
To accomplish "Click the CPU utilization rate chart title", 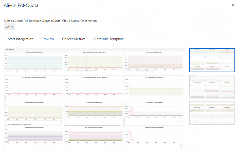I will [154, 102].
